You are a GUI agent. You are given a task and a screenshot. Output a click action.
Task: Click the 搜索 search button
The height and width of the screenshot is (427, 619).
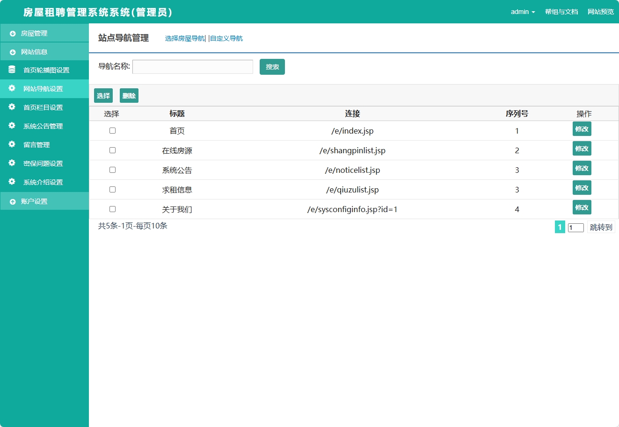click(272, 66)
